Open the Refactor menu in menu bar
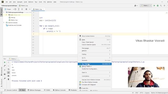Viewport: 168px width, 94px height. click(31, 2)
